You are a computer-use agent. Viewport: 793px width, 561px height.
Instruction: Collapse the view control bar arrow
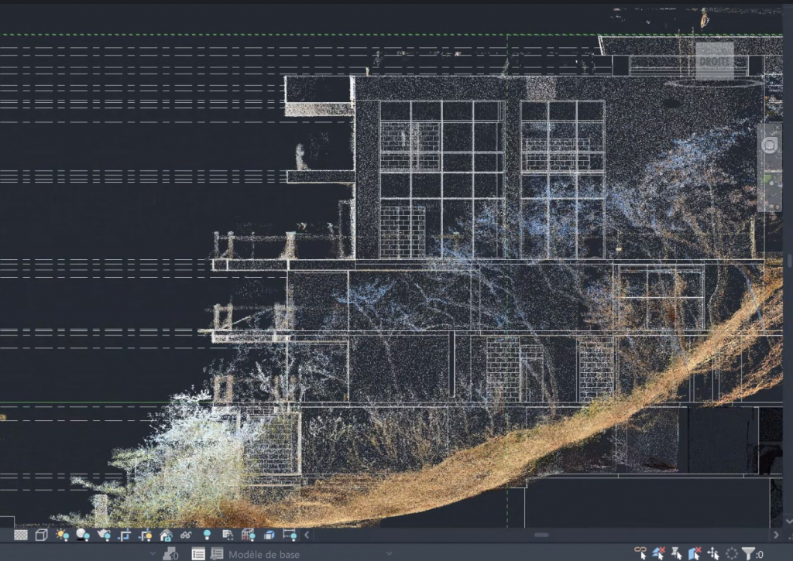tap(307, 535)
